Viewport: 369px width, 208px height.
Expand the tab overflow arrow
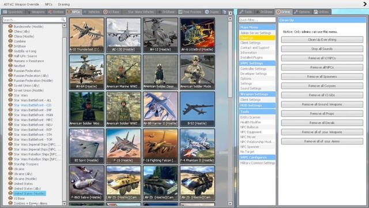[x=231, y=13]
